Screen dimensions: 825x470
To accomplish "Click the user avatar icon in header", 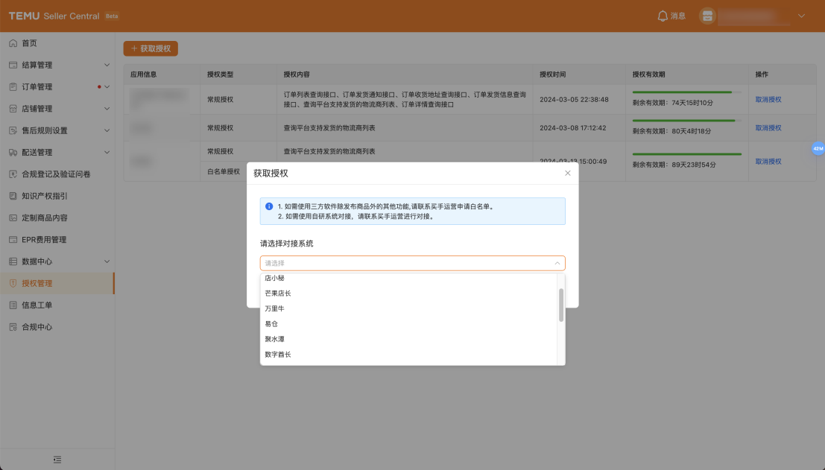I will 707,16.
